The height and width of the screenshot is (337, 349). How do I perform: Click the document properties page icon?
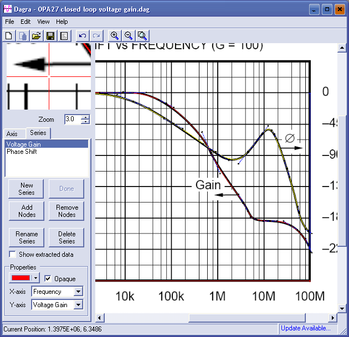(x=64, y=35)
